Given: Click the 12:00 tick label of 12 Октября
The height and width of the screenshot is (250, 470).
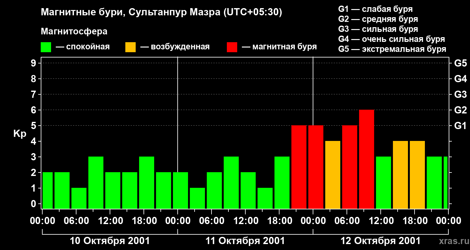Looking at the screenshot, I should 381,221.
